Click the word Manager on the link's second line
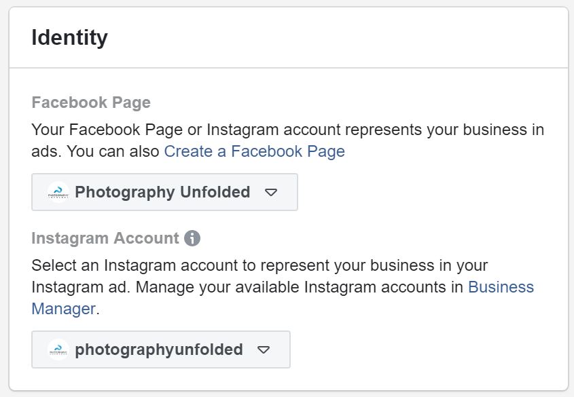574x397 pixels. 63,309
